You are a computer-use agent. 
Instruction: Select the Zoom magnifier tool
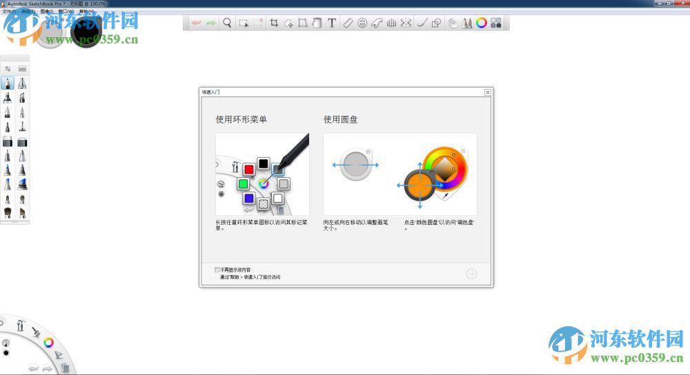(227, 23)
